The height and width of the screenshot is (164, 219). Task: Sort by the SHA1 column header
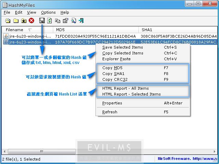pos(178,30)
